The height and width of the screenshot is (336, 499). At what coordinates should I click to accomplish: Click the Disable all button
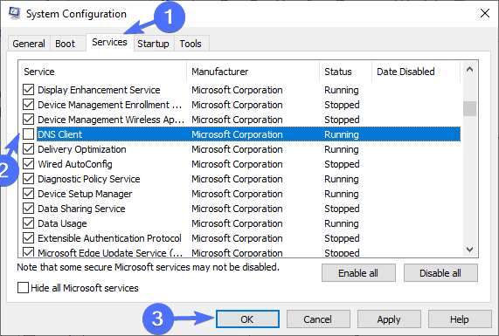tap(440, 273)
